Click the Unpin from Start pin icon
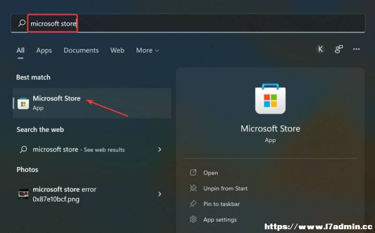Viewport: 375px width, 233px height. [193, 188]
